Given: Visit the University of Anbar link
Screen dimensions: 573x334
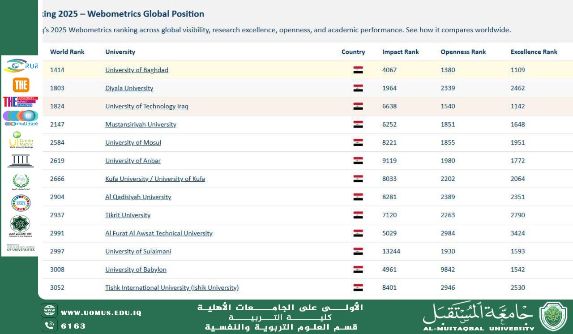Looking at the screenshot, I should 133,161.
